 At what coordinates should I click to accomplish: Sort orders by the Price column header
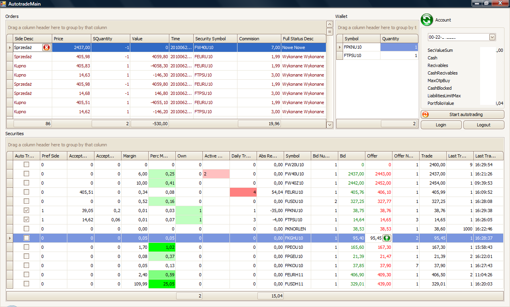tap(71, 39)
